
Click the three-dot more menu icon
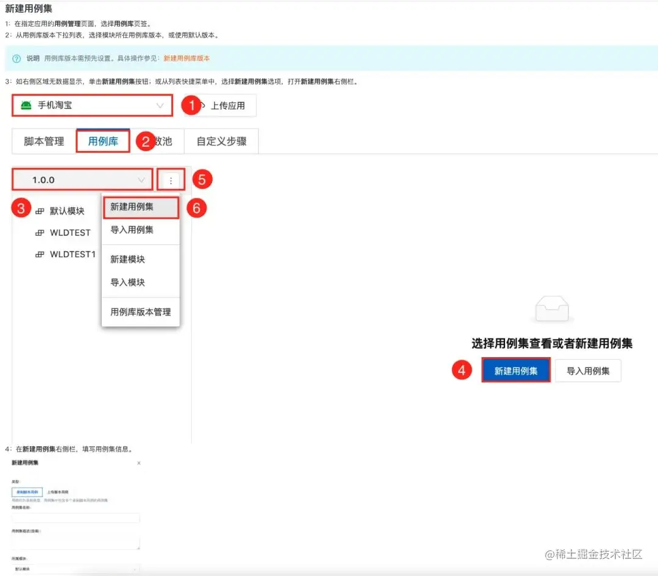point(171,180)
